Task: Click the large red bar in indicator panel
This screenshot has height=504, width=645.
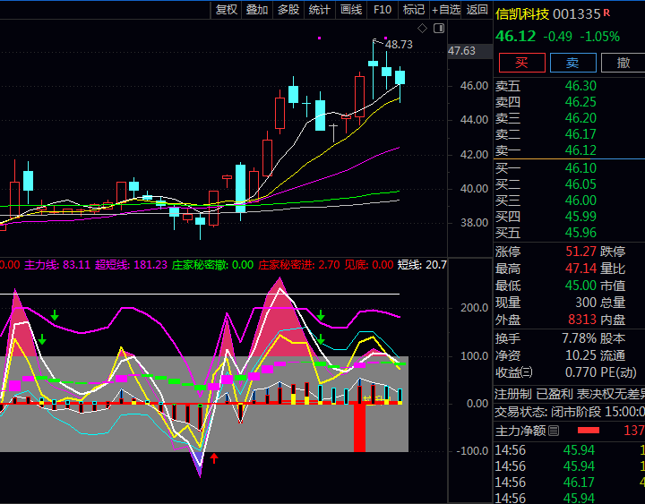Action: click(x=359, y=427)
